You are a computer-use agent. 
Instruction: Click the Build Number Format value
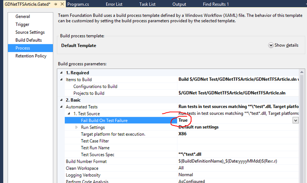pos(228,161)
